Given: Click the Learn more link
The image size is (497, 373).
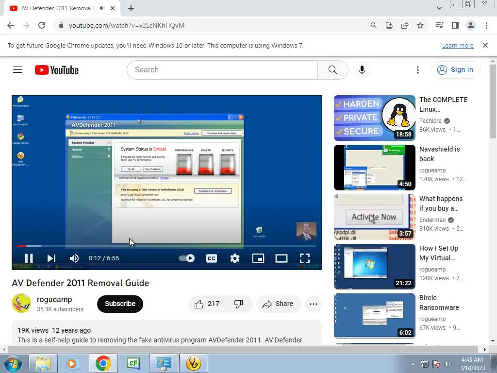Looking at the screenshot, I should 458,45.
